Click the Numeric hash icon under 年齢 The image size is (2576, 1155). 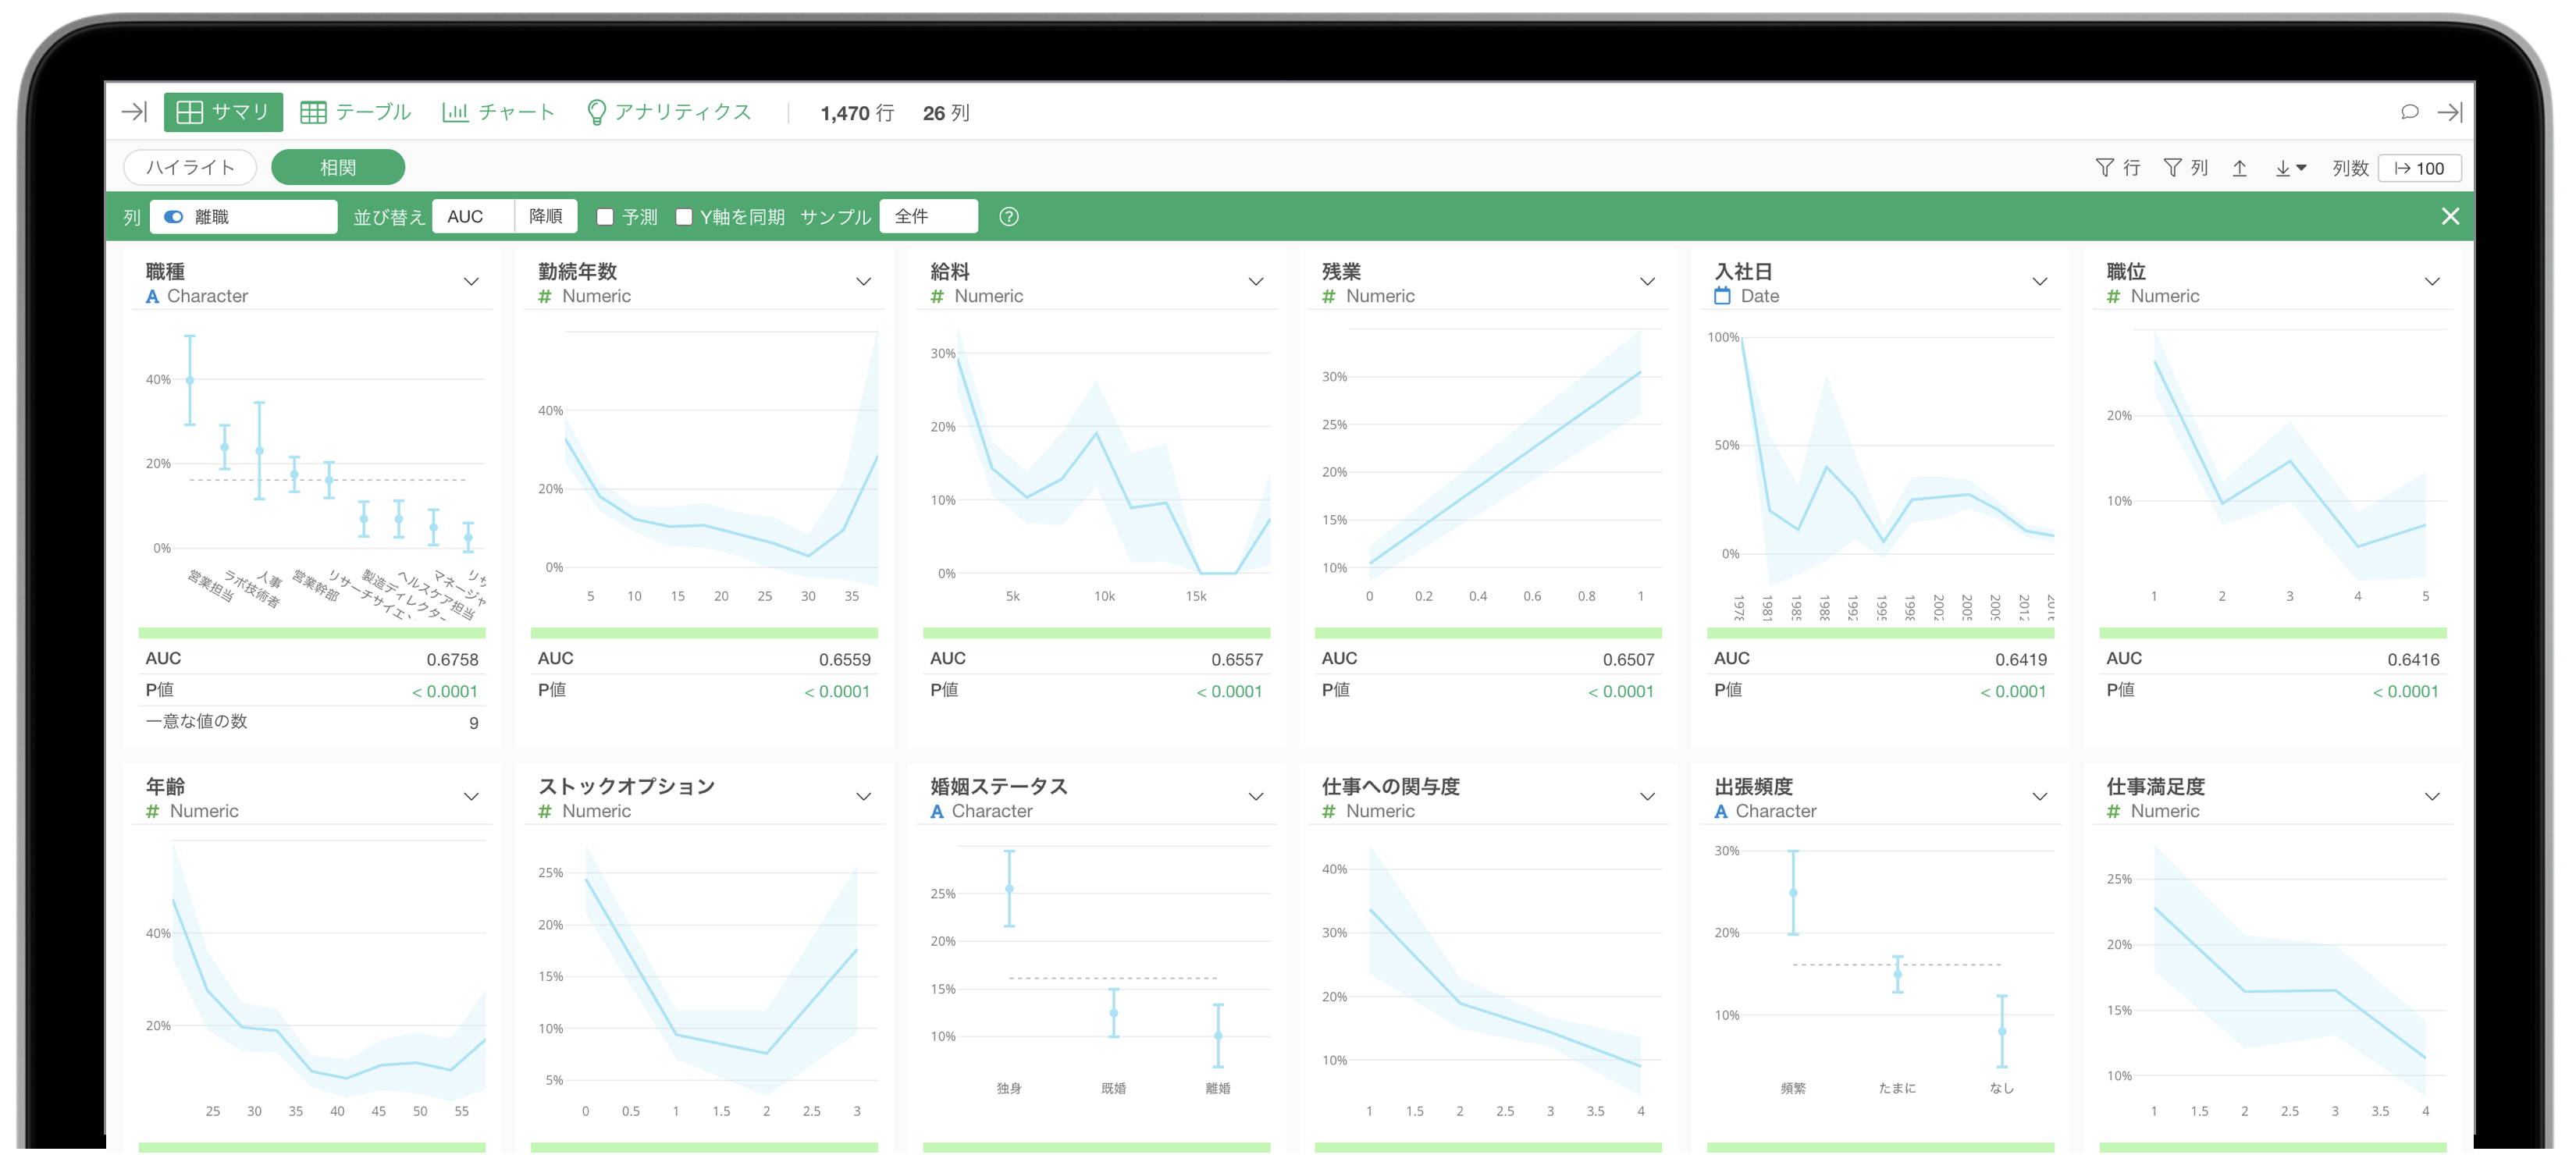[152, 812]
